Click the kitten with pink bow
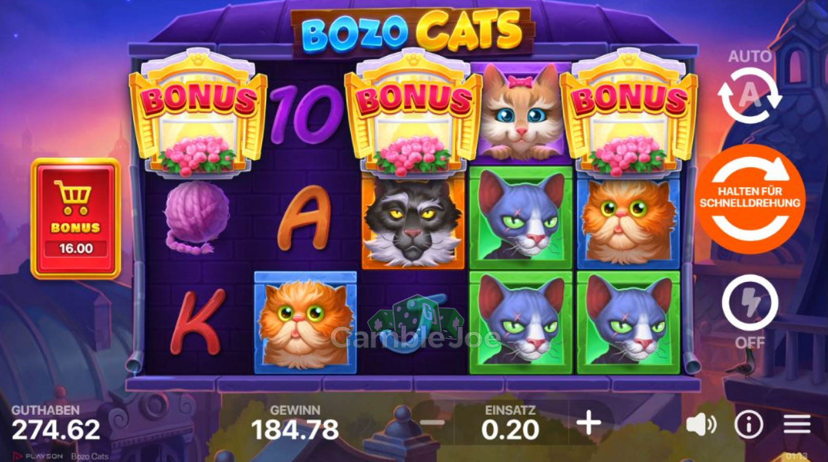Screen dimensions: 828x462 click(521, 111)
